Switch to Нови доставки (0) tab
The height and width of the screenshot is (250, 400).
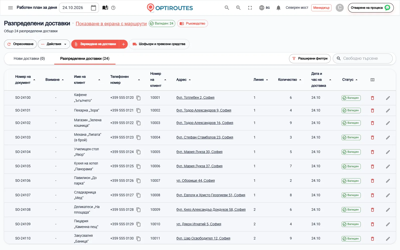(x=29, y=58)
